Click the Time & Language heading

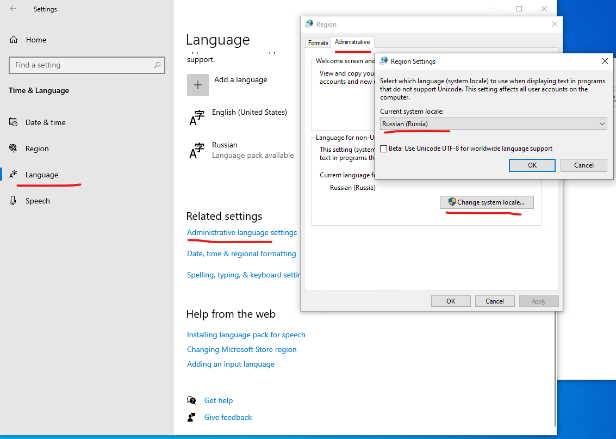(39, 90)
